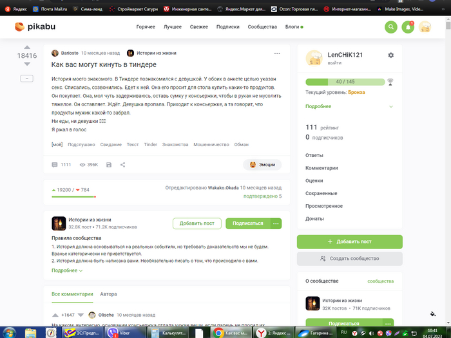The width and height of the screenshot is (451, 338).
Task: Click the Подслушано tag
Action: pos(81,145)
